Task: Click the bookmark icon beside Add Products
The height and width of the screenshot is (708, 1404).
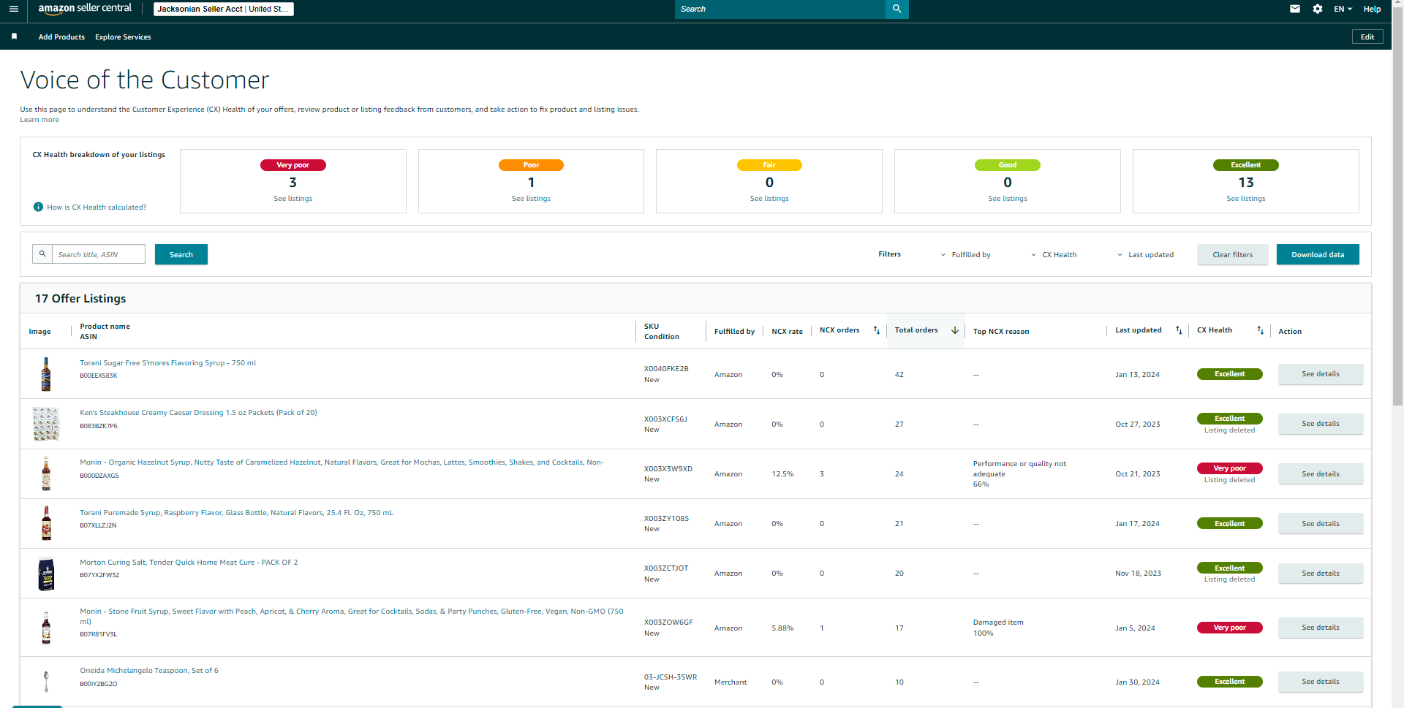Action: [14, 37]
